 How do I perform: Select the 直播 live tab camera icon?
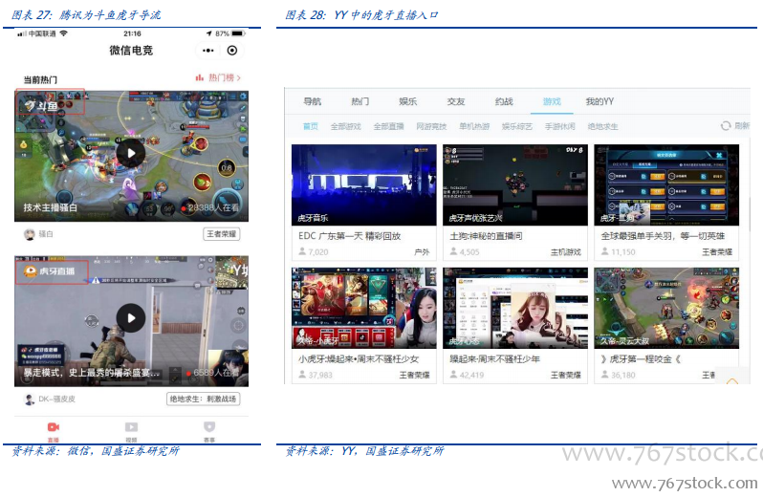pyautogui.click(x=53, y=427)
